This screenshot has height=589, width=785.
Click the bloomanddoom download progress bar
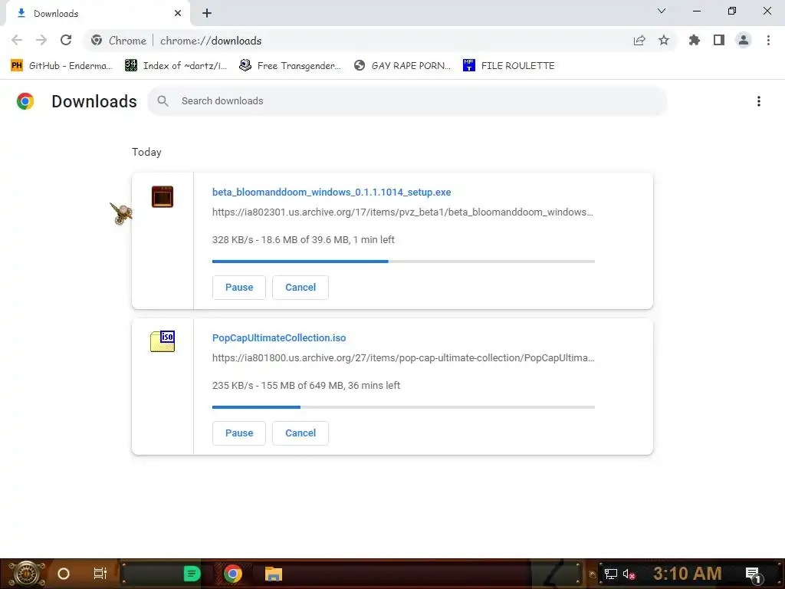pyautogui.click(x=403, y=262)
